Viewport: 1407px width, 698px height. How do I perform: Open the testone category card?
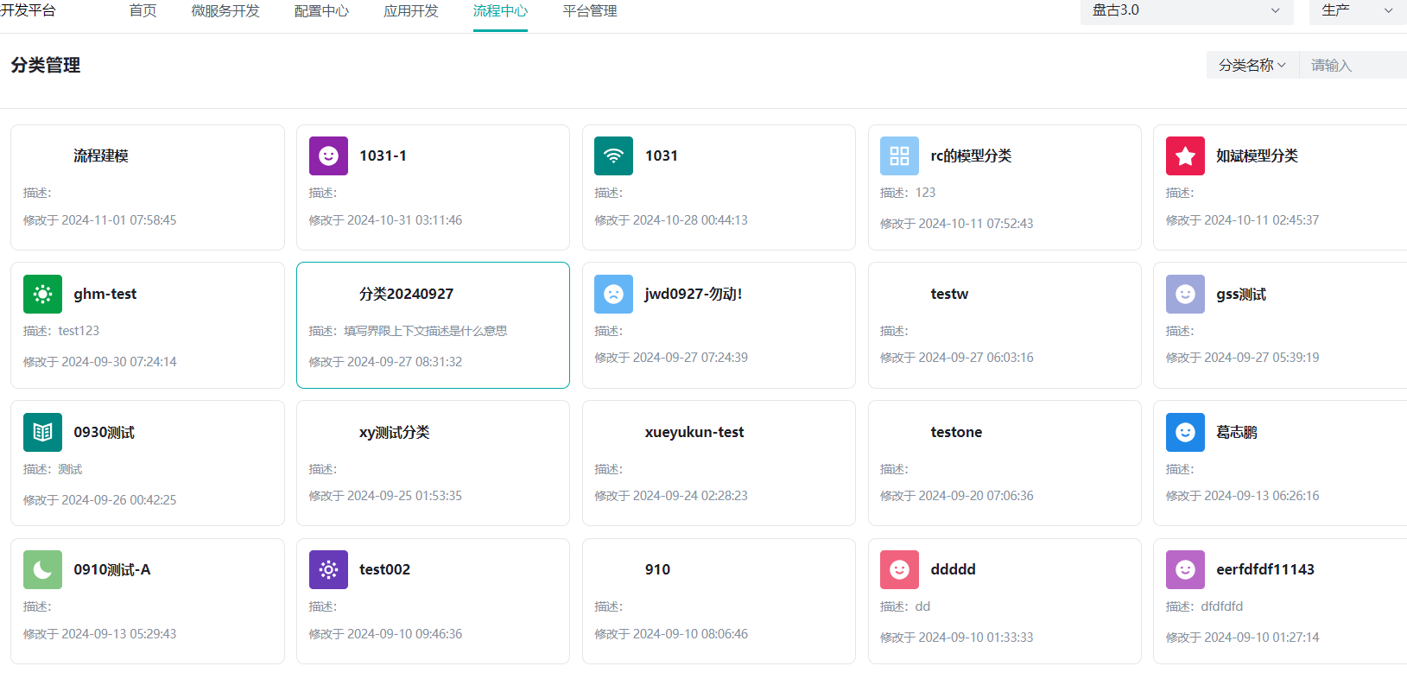coord(1005,463)
